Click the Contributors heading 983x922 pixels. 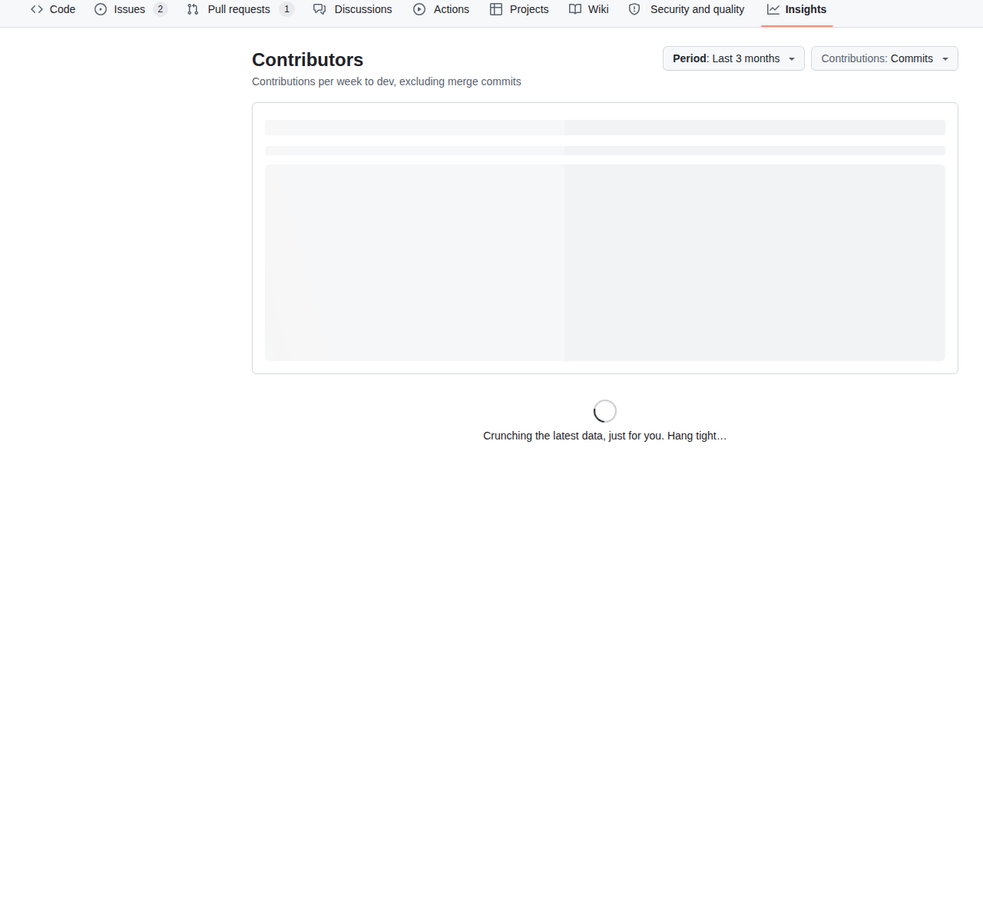[x=307, y=60]
